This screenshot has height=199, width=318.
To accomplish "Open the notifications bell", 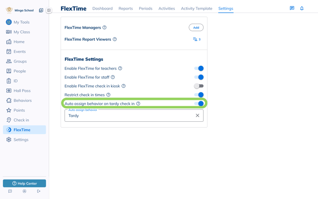I will pyautogui.click(x=302, y=8).
